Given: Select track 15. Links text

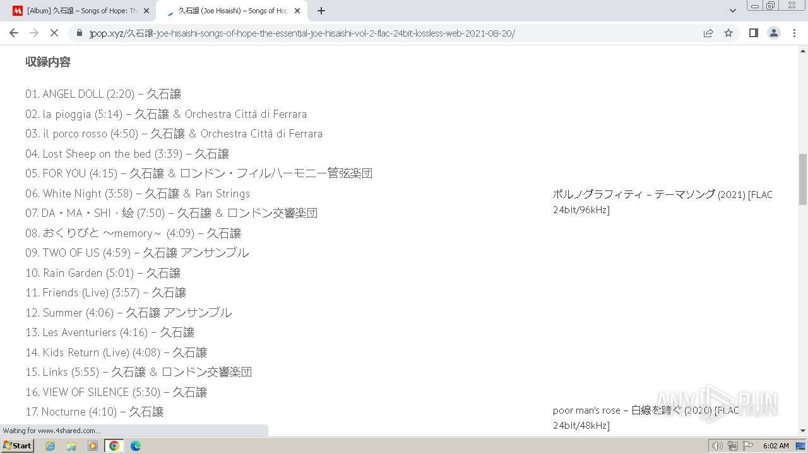Looking at the screenshot, I should coord(139,372).
